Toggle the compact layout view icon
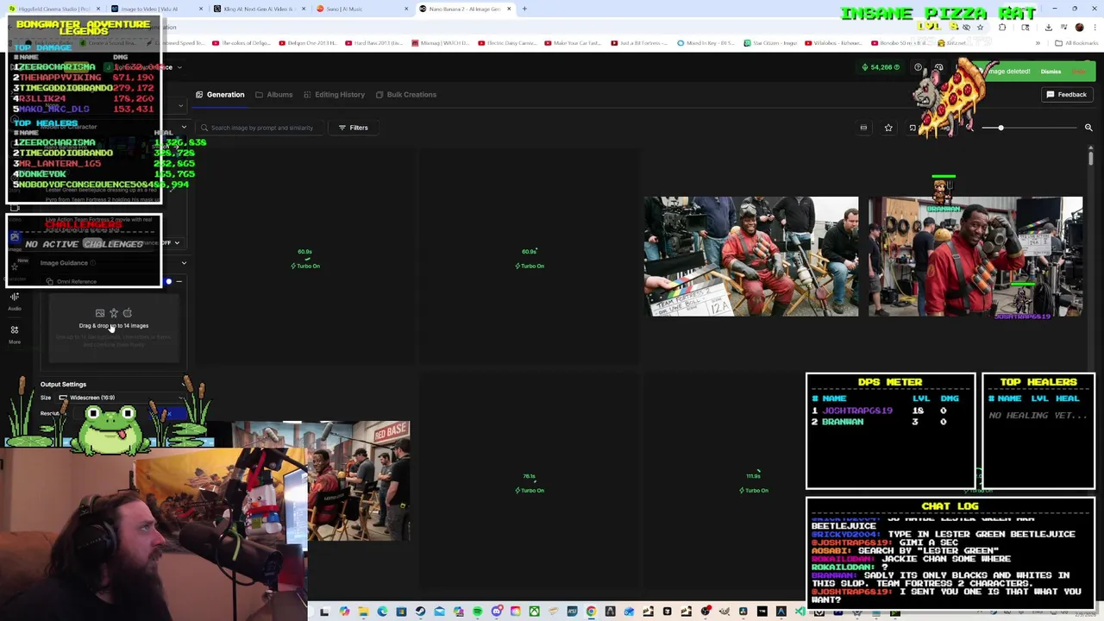 pyautogui.click(x=863, y=128)
